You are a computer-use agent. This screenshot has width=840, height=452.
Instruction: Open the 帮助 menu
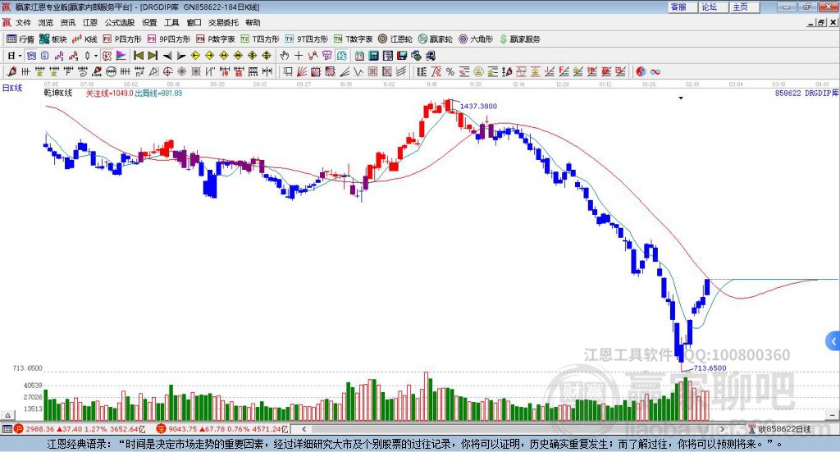click(253, 22)
